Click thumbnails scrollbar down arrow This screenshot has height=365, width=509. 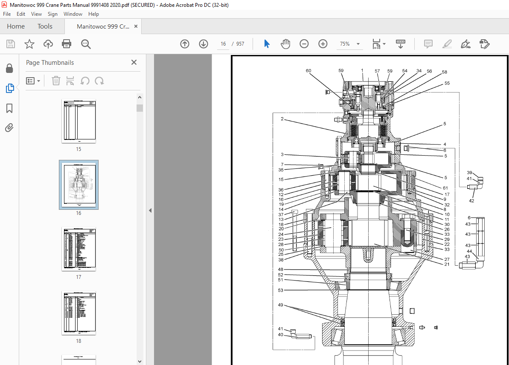(140, 362)
